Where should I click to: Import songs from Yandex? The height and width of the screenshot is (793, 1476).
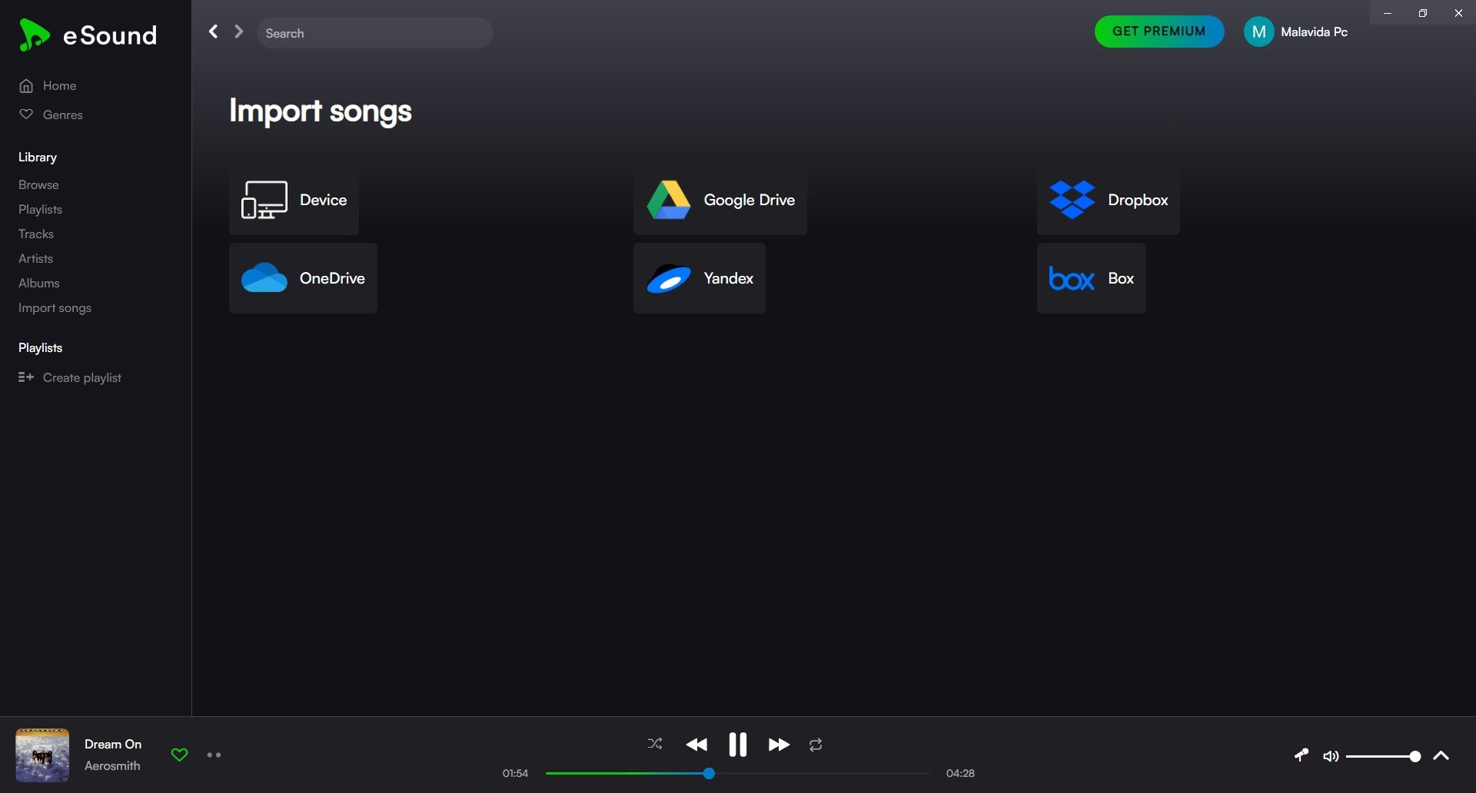click(x=700, y=278)
